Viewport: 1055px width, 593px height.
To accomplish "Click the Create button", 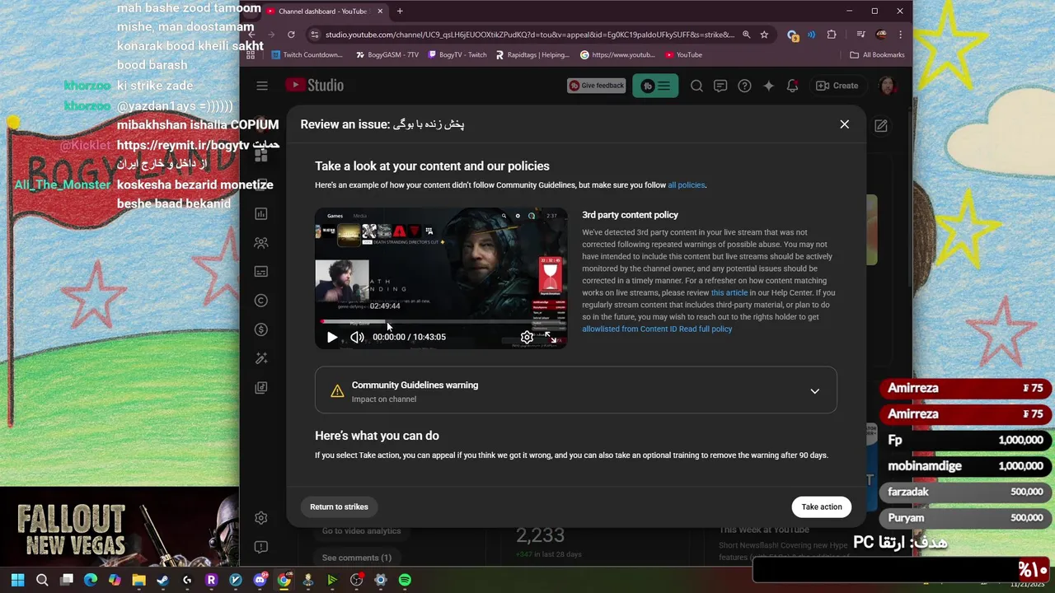I will tap(837, 86).
